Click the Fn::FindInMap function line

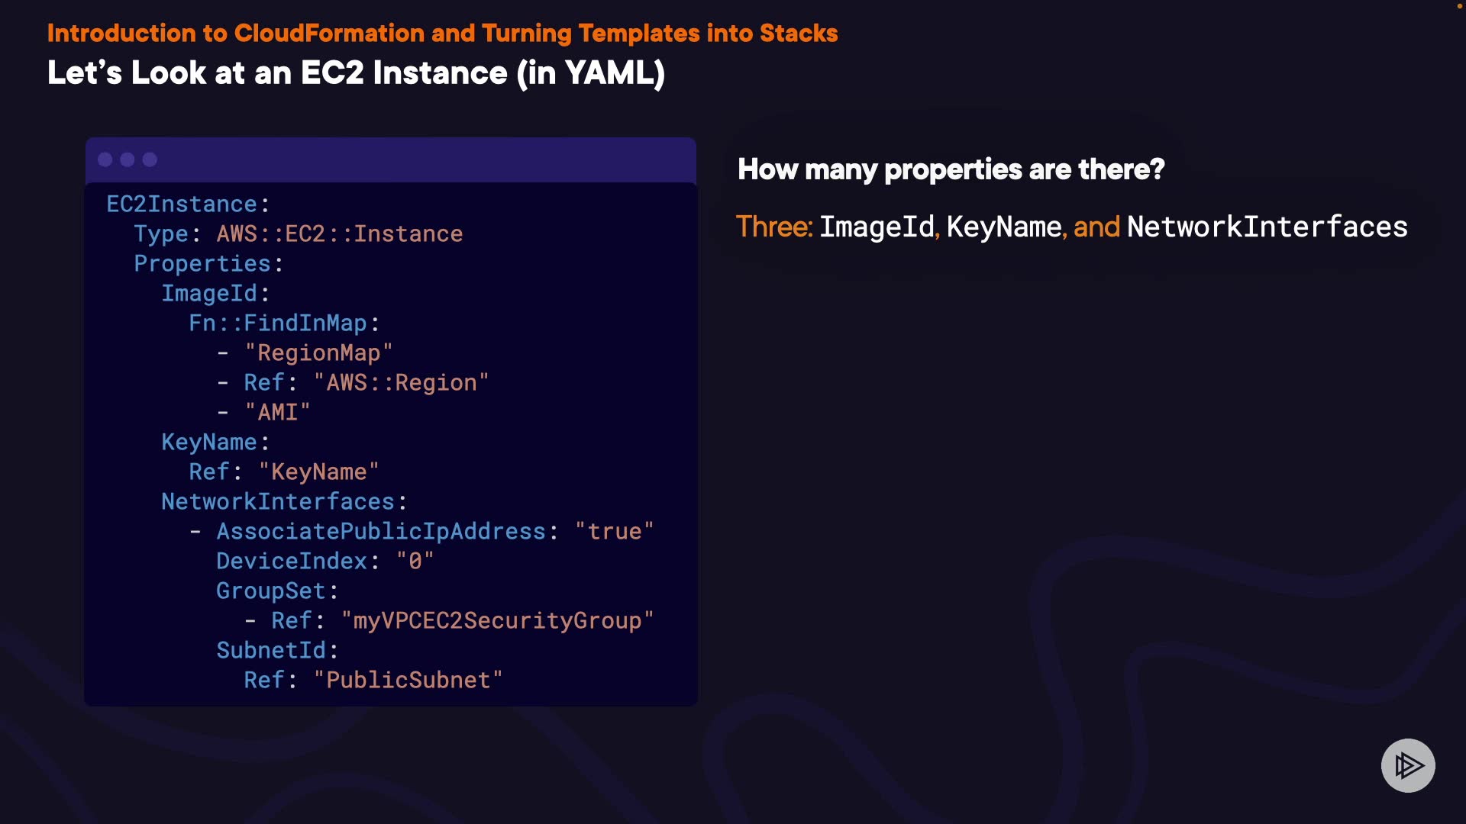pos(278,323)
